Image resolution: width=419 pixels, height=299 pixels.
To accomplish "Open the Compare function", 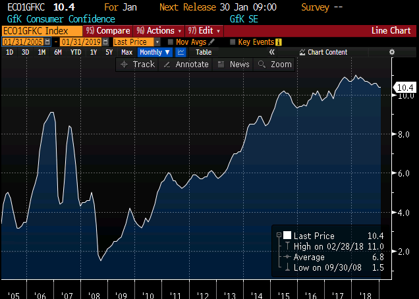I will click(108, 31).
